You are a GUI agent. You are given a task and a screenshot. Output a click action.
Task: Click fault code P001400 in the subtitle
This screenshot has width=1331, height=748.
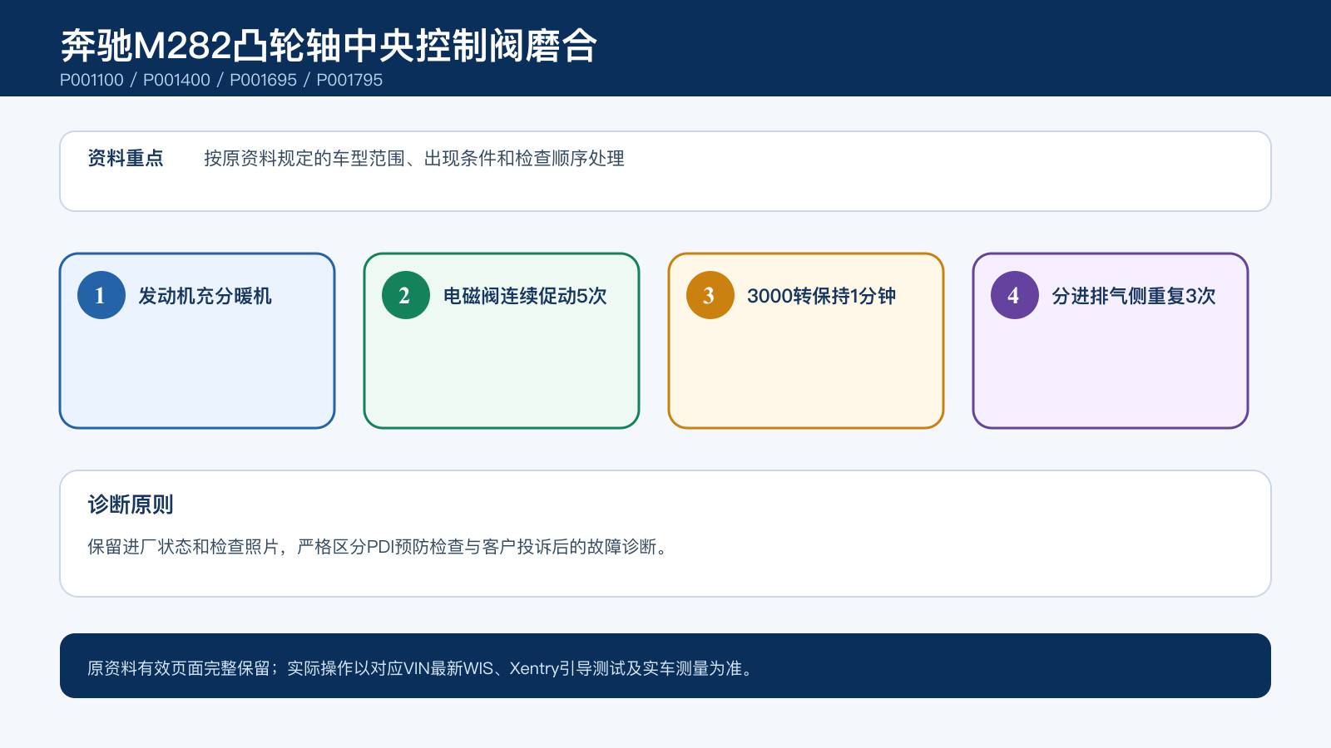click(176, 80)
